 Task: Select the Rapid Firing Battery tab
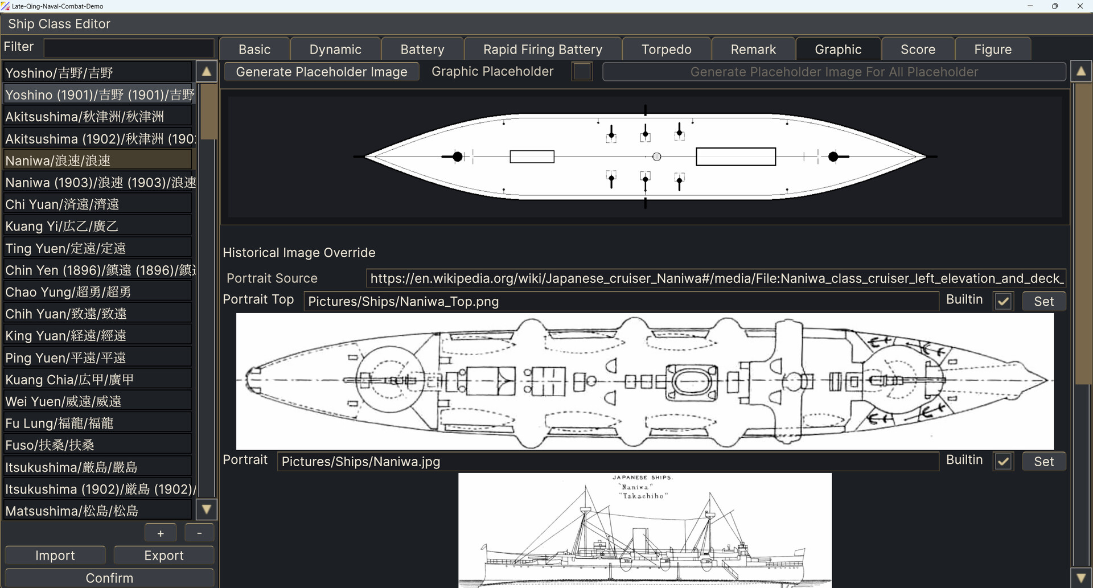(x=543, y=50)
